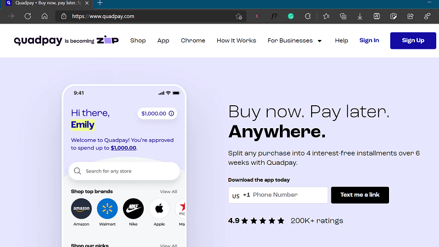The height and width of the screenshot is (247, 439).
Task: Open the collections icon
Action: click(x=343, y=16)
